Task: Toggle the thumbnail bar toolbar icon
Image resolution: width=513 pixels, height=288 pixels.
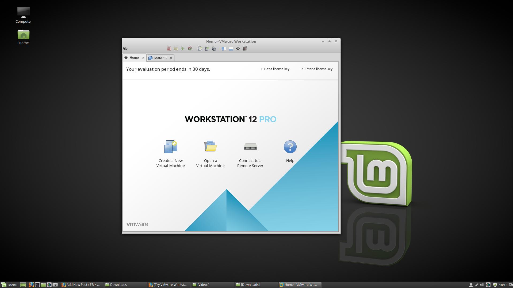Action: (231, 49)
